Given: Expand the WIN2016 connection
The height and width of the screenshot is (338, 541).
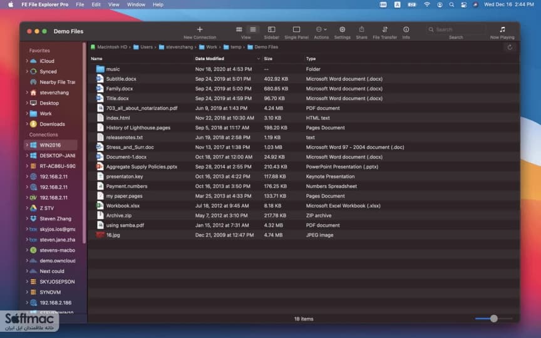Looking at the screenshot, I should pos(27,145).
